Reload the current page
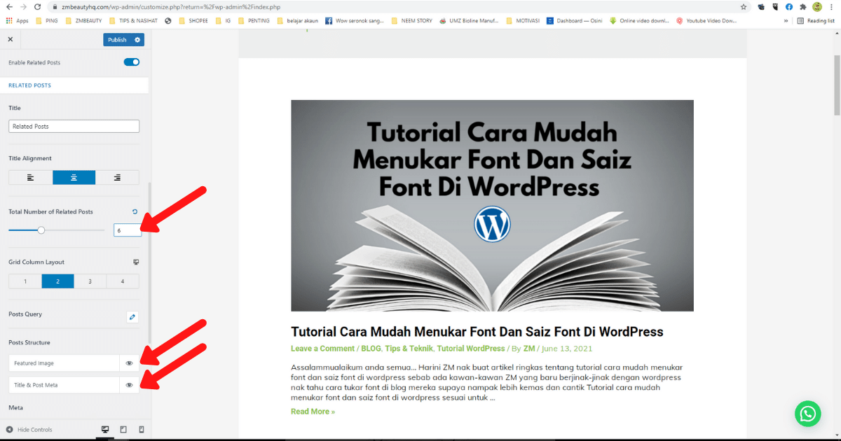The height and width of the screenshot is (441, 841). tap(39, 6)
